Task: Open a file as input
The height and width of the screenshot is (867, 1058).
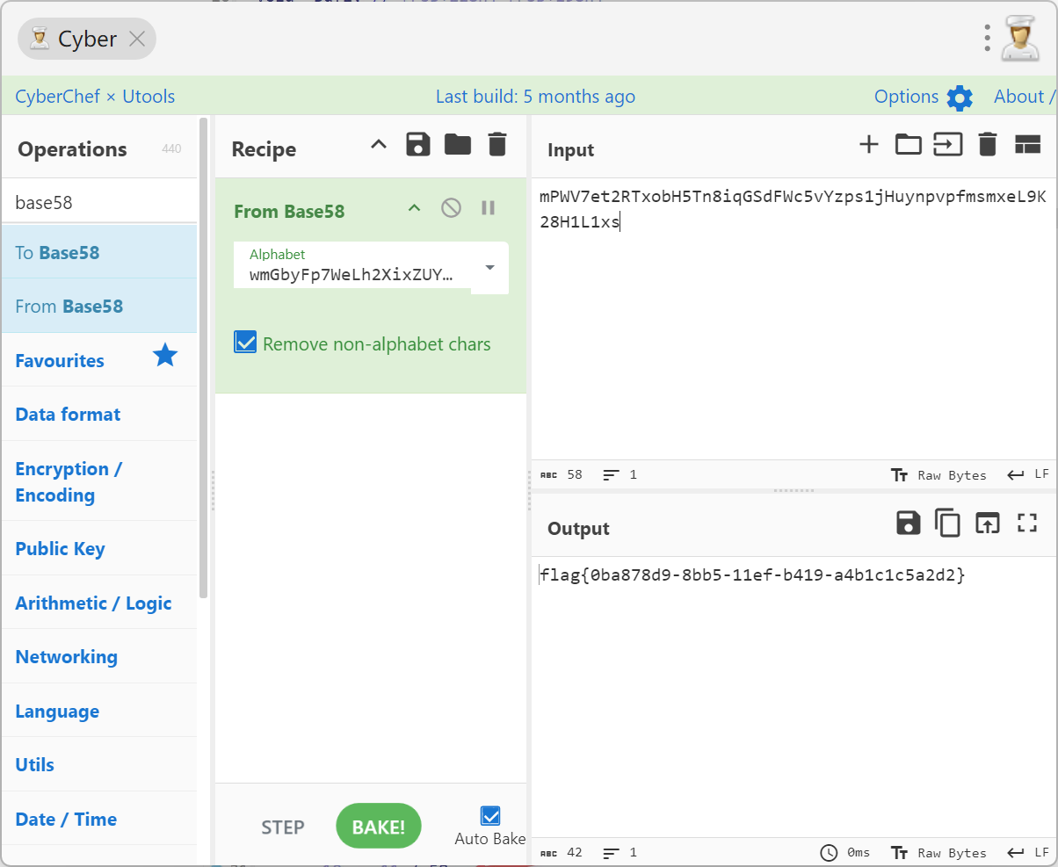Action: point(948,144)
